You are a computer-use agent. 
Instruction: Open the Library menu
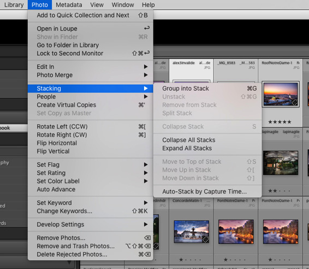pos(14,4)
